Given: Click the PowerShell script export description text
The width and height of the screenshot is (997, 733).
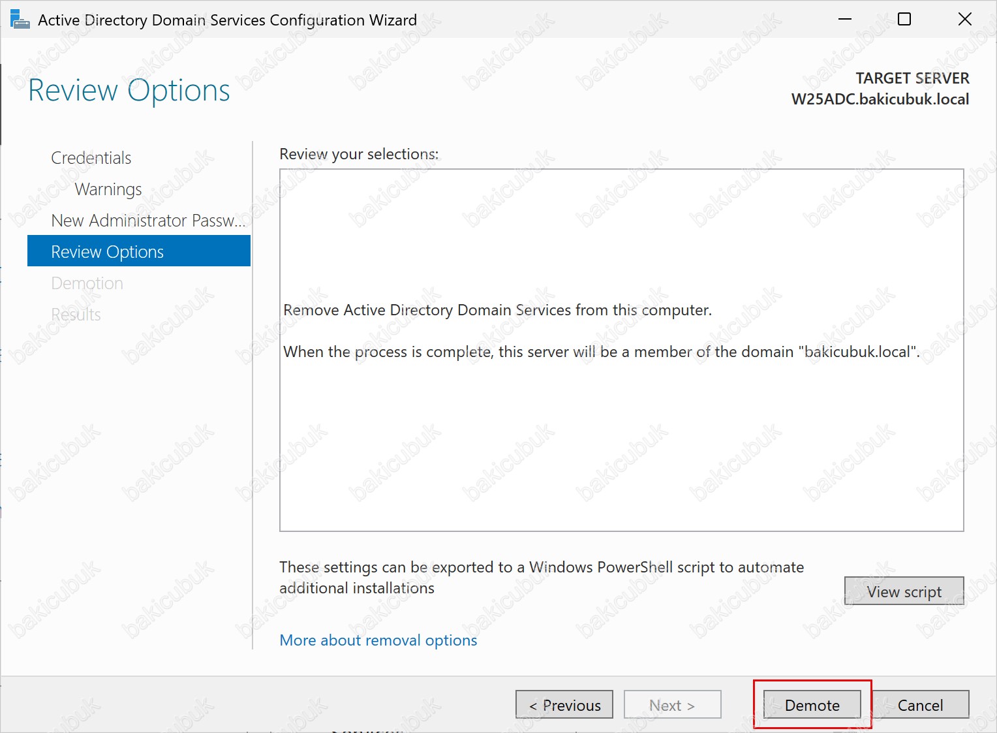Looking at the screenshot, I should pos(542,578).
